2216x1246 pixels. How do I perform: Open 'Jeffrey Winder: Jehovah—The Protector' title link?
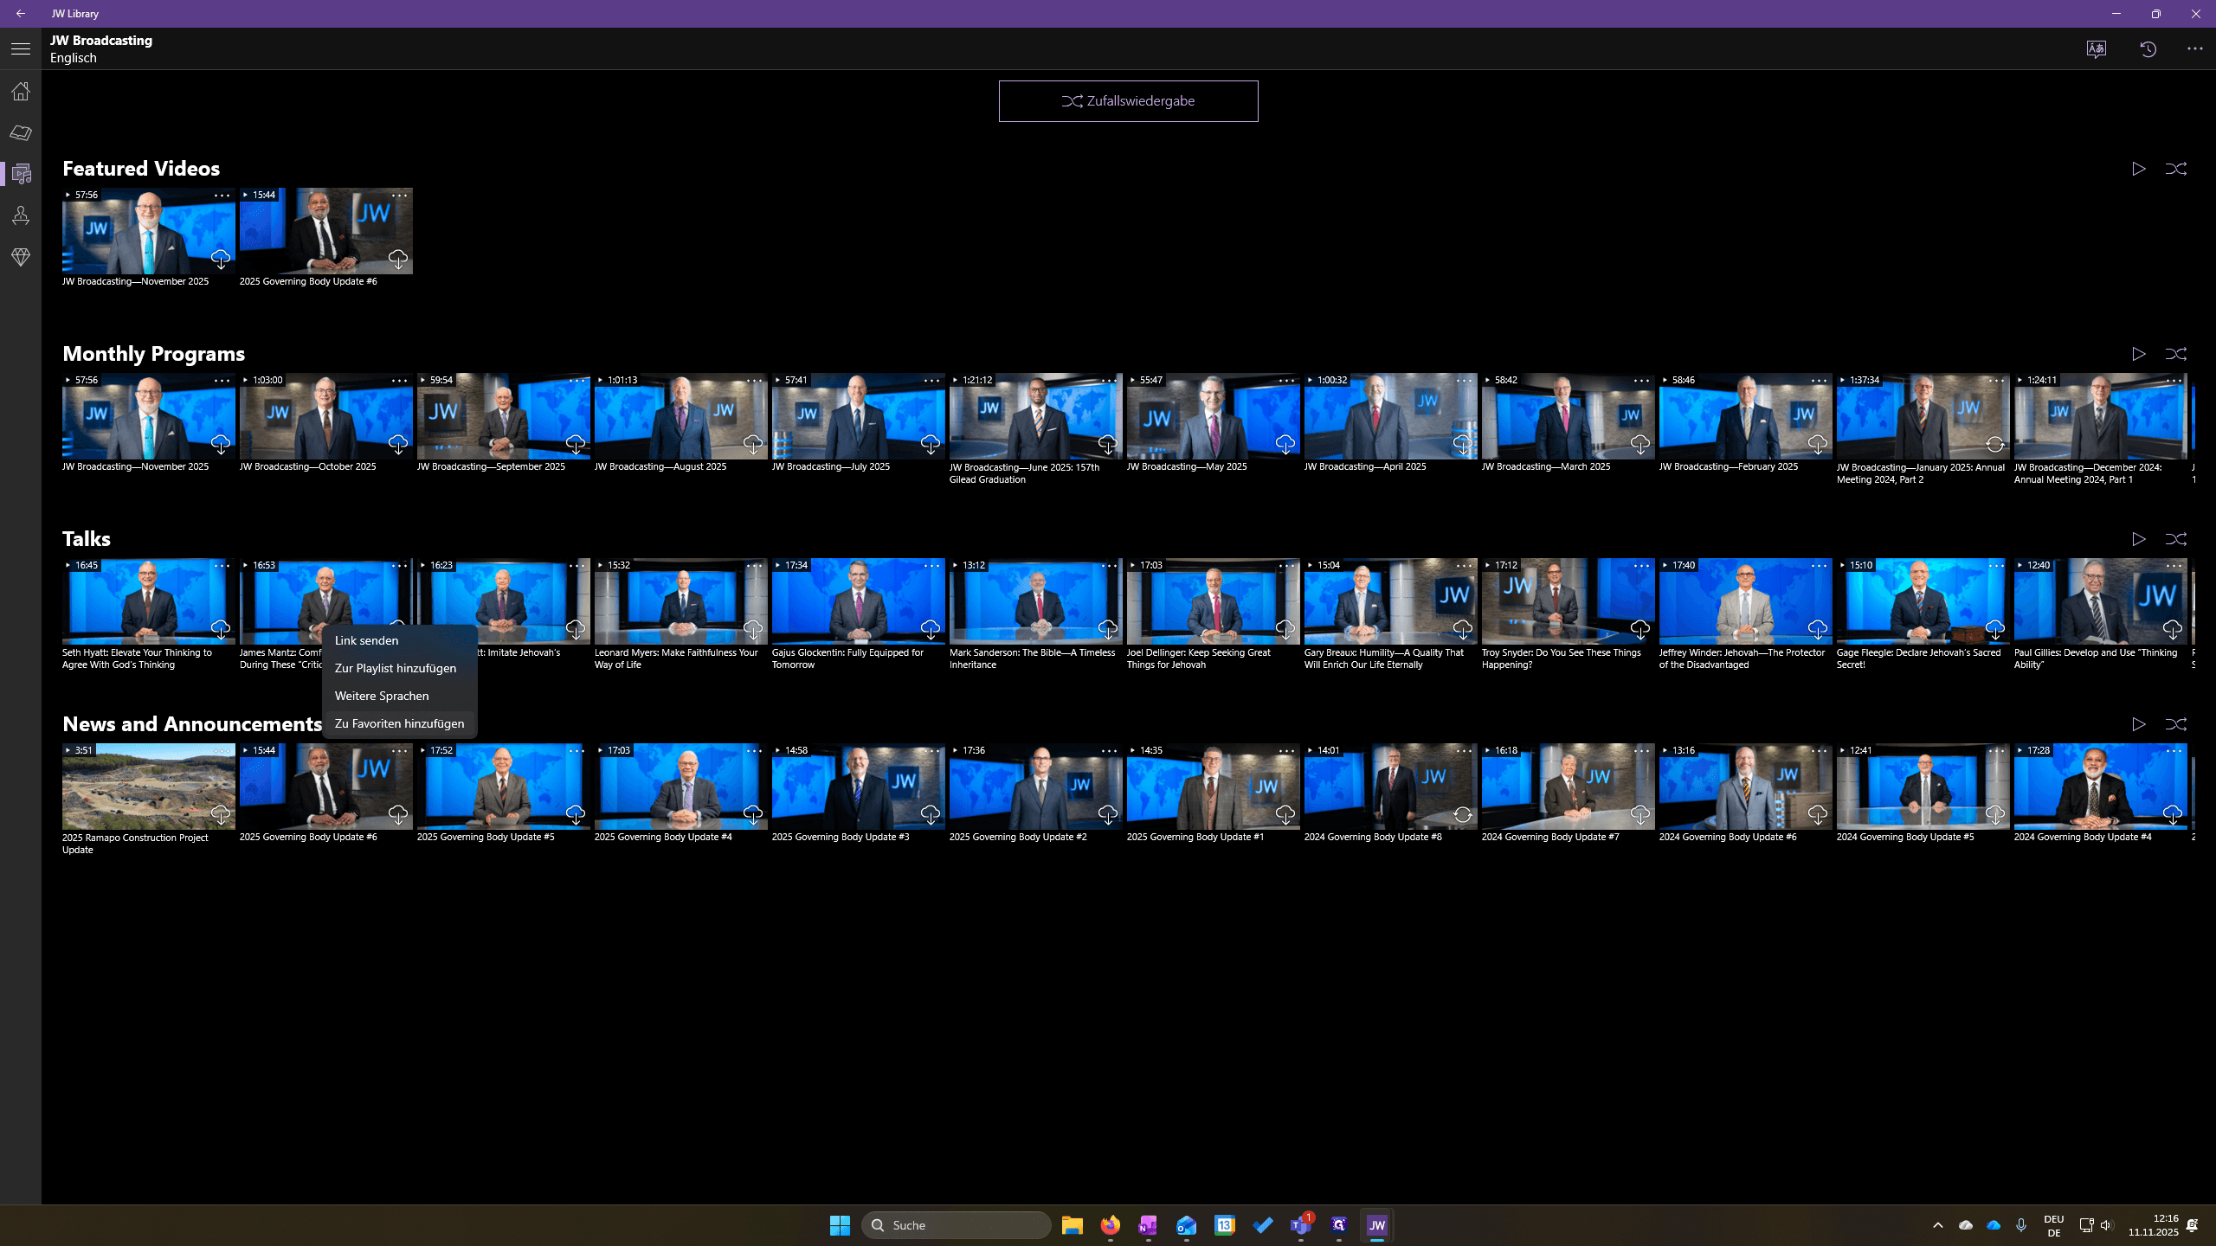click(1742, 658)
